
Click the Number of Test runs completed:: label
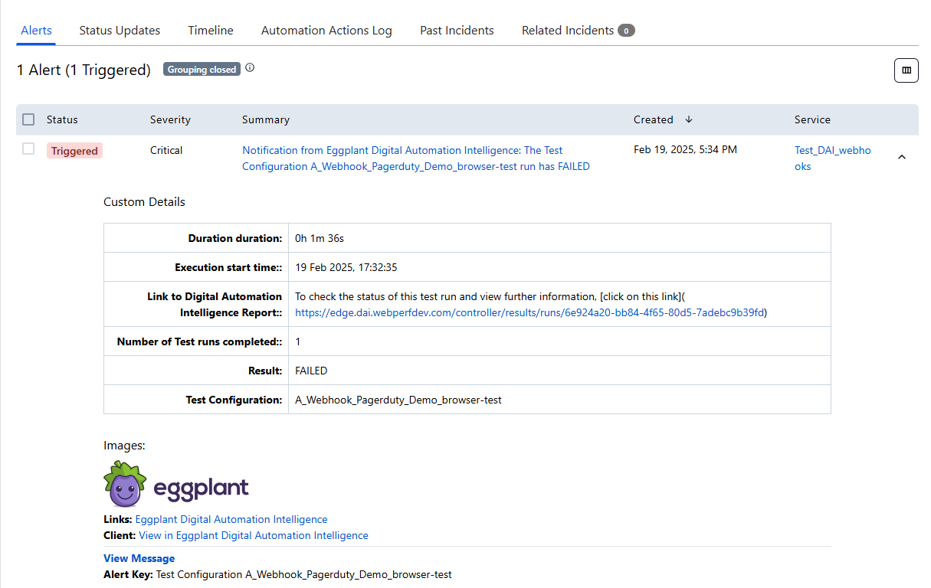[199, 341]
